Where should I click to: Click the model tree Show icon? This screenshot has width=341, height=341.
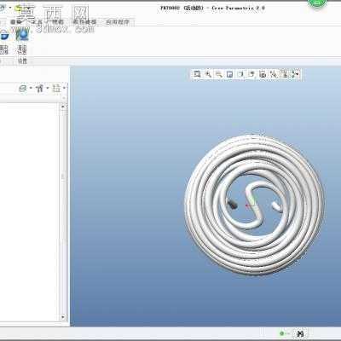pos(23,89)
